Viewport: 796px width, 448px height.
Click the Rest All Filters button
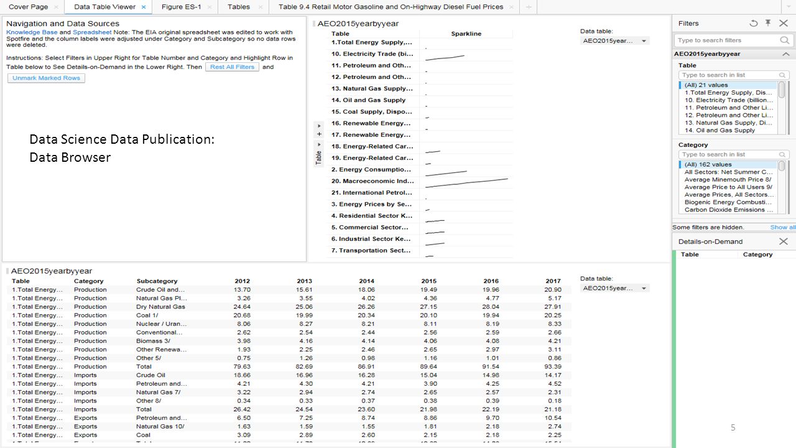[x=232, y=67]
